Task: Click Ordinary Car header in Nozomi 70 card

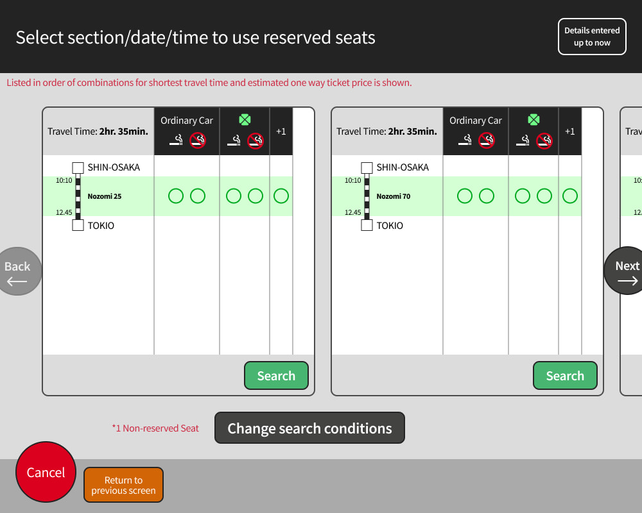Action: 475,121
